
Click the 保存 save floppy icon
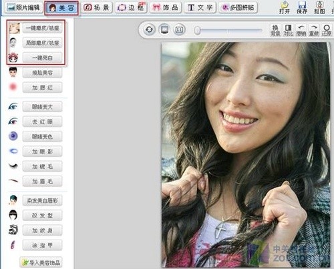(x=302, y=8)
